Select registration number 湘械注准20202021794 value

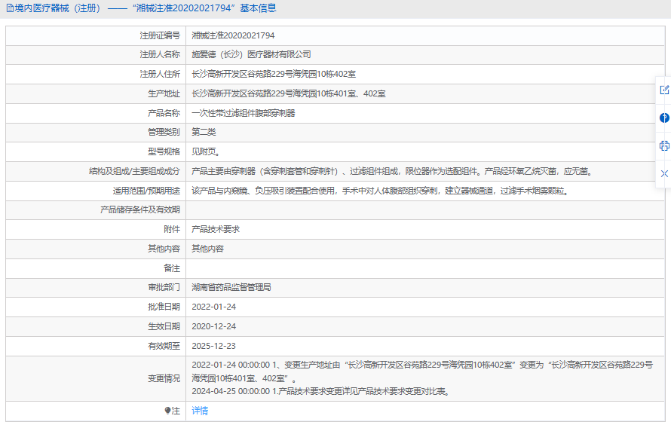point(233,35)
